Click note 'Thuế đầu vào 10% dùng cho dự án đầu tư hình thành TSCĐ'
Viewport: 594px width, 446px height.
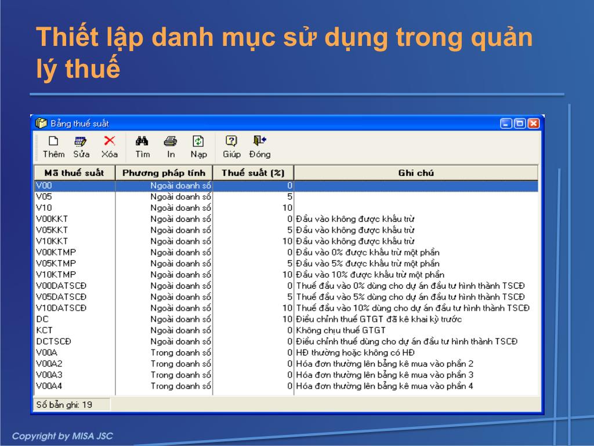413,308
